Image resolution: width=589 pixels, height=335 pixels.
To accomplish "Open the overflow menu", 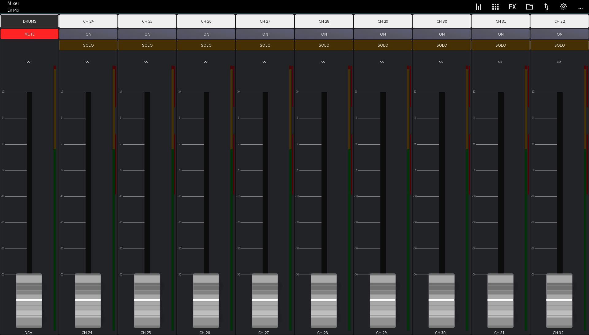I will [x=580, y=8].
